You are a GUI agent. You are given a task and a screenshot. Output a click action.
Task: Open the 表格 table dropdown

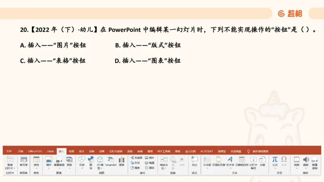coord(36,168)
